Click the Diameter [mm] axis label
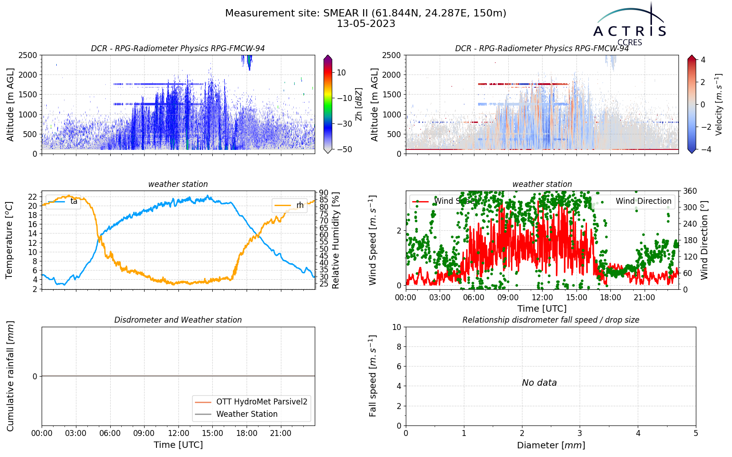732x457 pixels. point(551,445)
